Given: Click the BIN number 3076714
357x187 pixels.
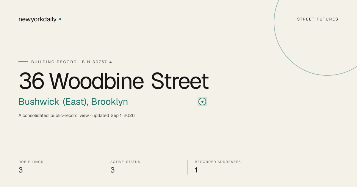Looking at the screenshot, I should point(102,62).
